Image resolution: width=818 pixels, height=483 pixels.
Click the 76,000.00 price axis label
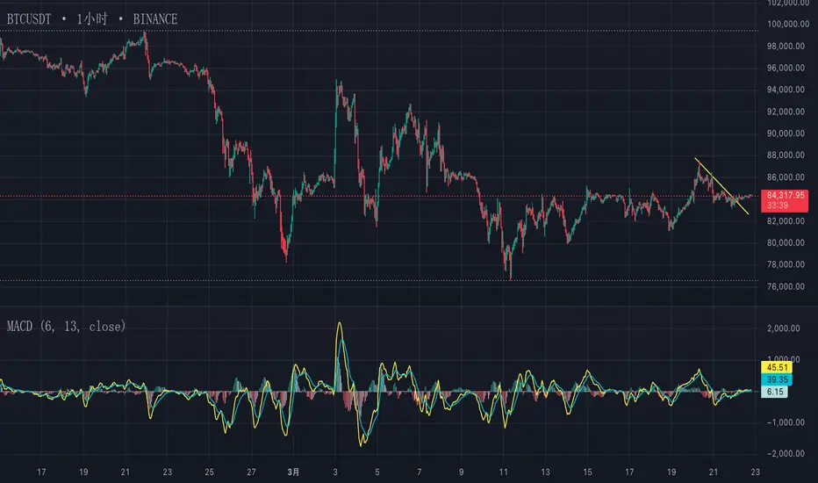[786, 286]
